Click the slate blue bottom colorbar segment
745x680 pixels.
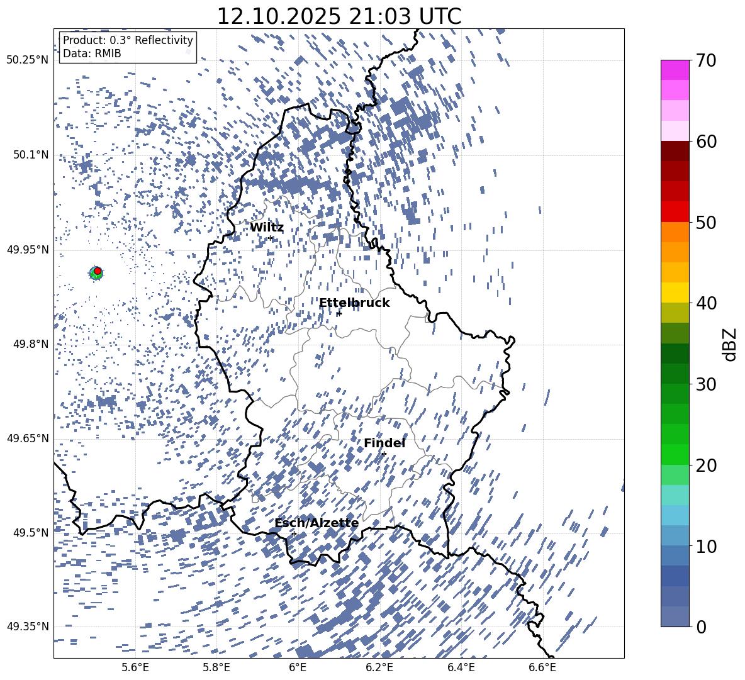675,616
